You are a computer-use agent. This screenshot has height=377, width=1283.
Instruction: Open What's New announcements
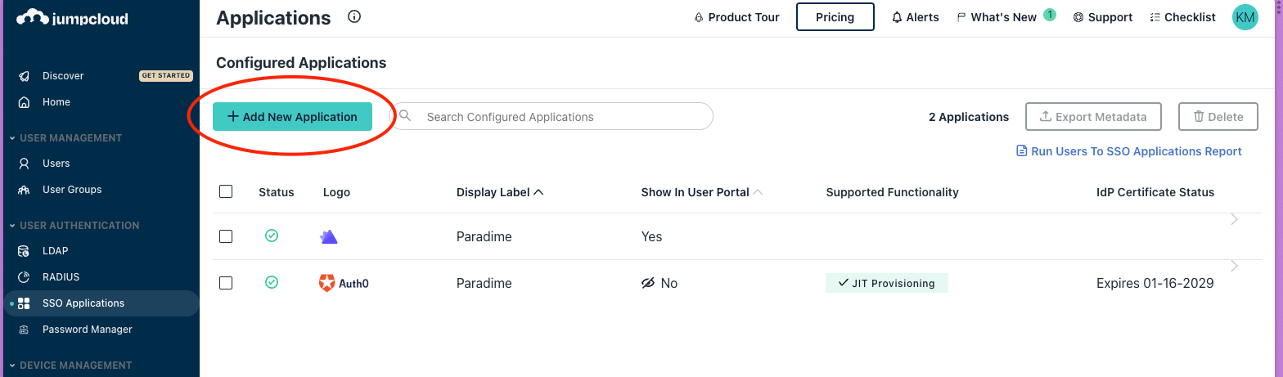(x=997, y=17)
